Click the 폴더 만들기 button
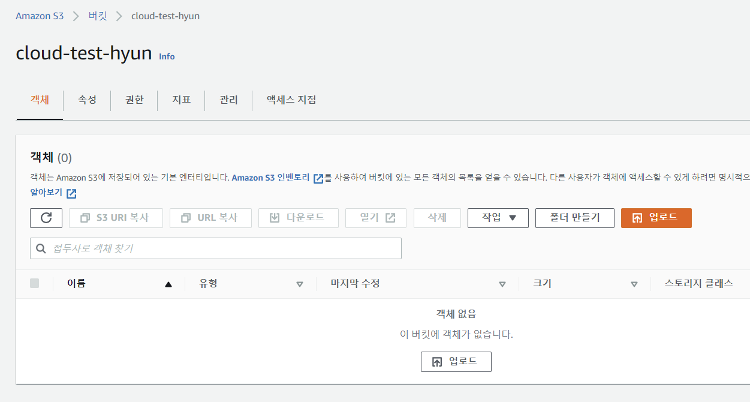This screenshot has width=750, height=402. [x=575, y=218]
